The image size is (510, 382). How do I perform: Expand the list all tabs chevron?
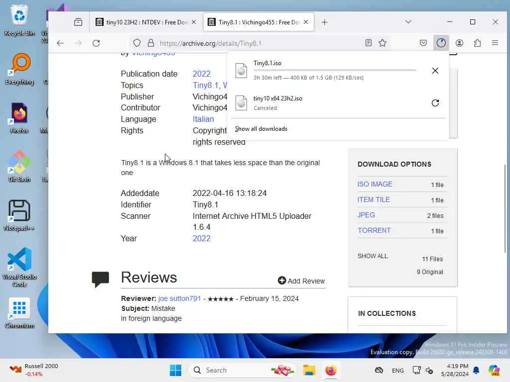coord(408,22)
